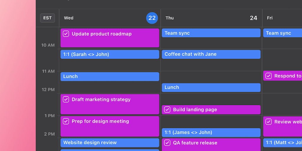302x151 pixels.
Task: Check off Update product roadmap task
Action: 66,34
